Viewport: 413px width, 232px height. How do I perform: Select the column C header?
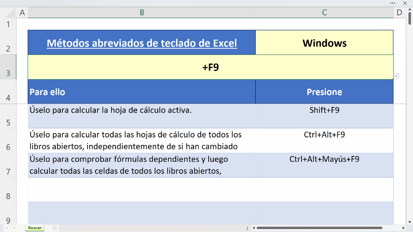tap(324, 12)
